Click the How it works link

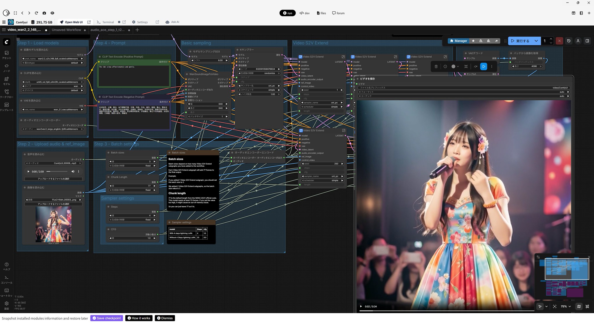139,318
